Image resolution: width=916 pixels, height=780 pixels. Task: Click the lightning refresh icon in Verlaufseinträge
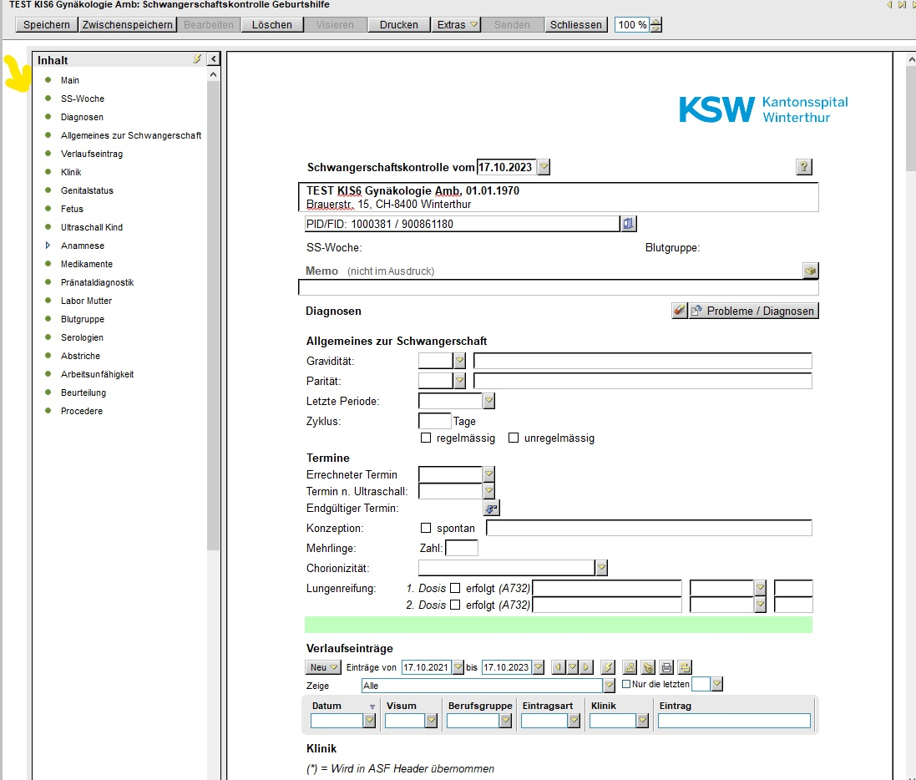pos(608,667)
